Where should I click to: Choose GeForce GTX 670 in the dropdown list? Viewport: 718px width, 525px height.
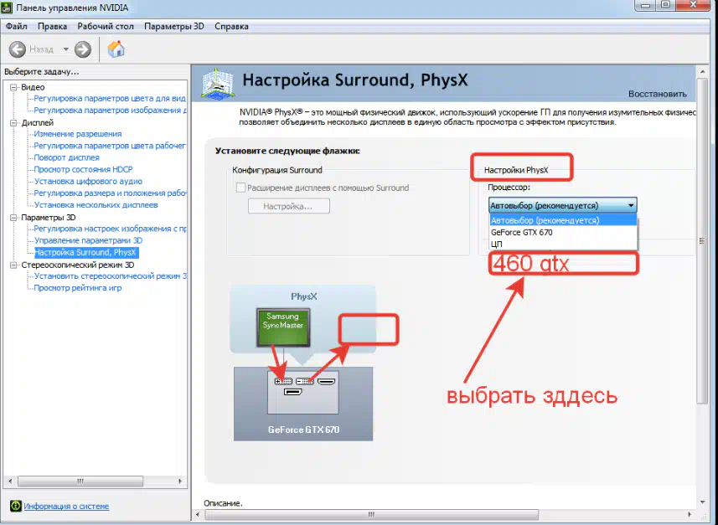(x=563, y=232)
